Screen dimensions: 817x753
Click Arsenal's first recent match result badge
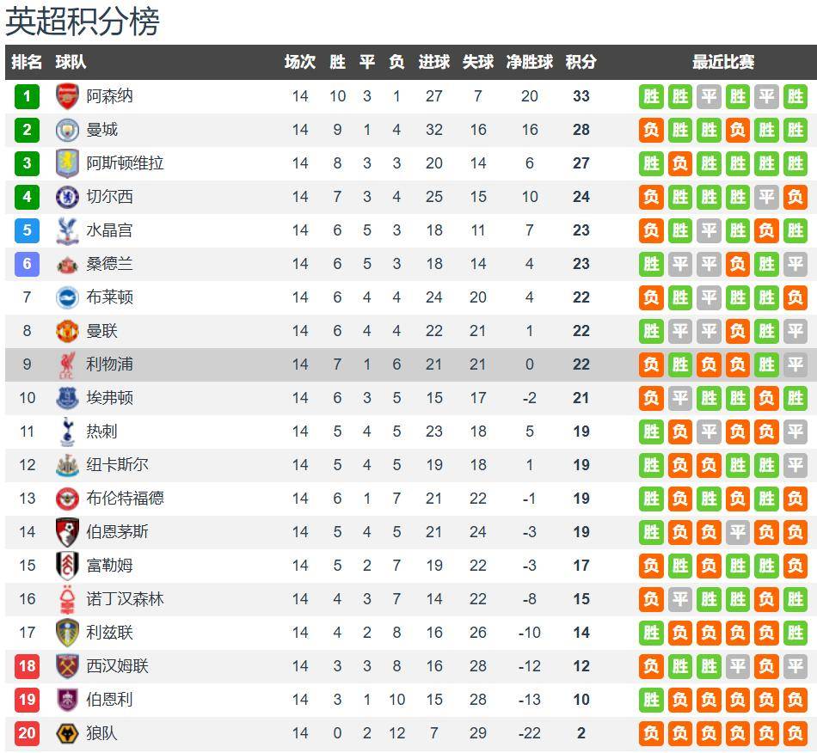pos(652,96)
